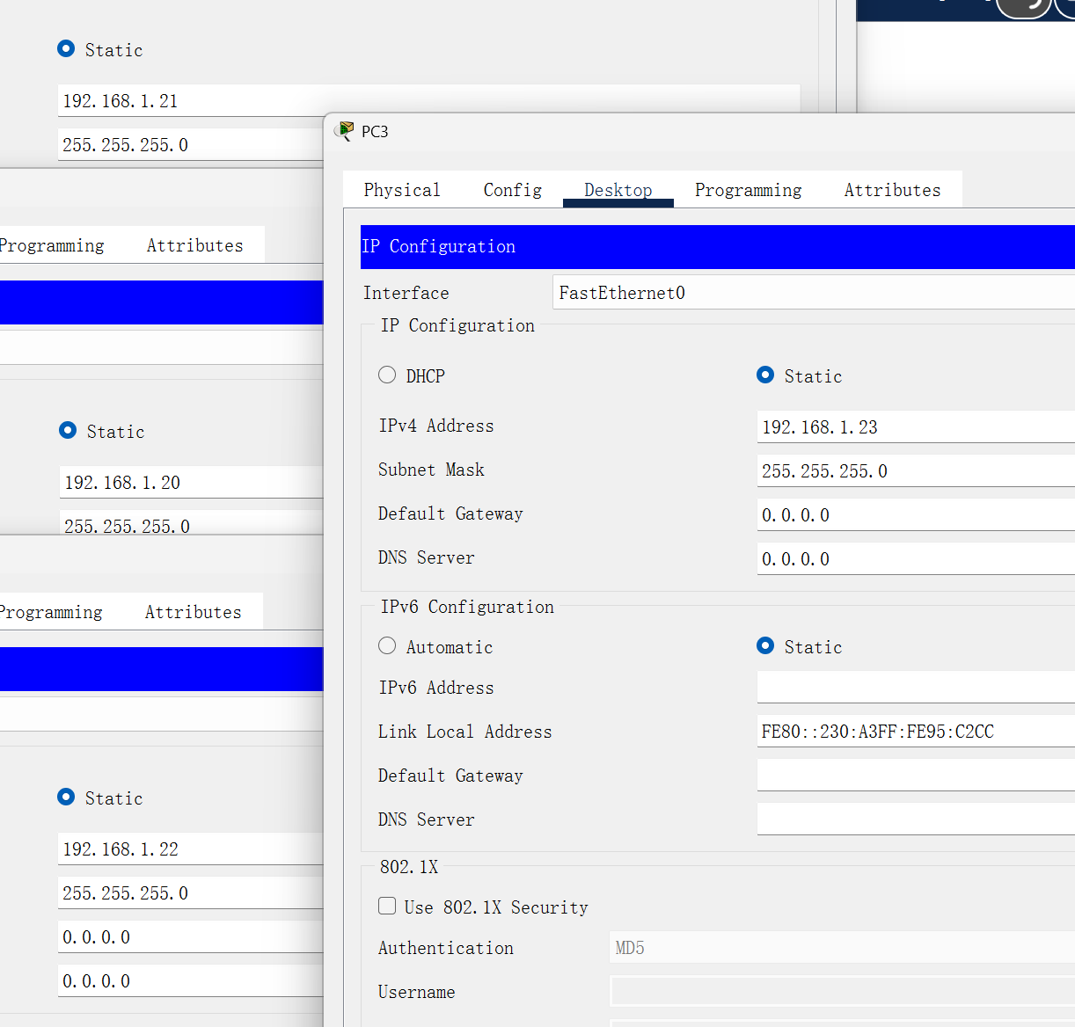Click the blue IP Configuration header in PC3
The height and width of the screenshot is (1027, 1075).
click(718, 247)
